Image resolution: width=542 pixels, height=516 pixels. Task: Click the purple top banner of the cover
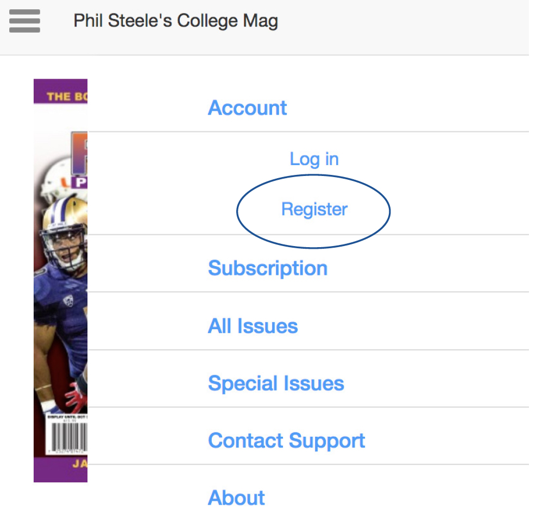point(60,91)
